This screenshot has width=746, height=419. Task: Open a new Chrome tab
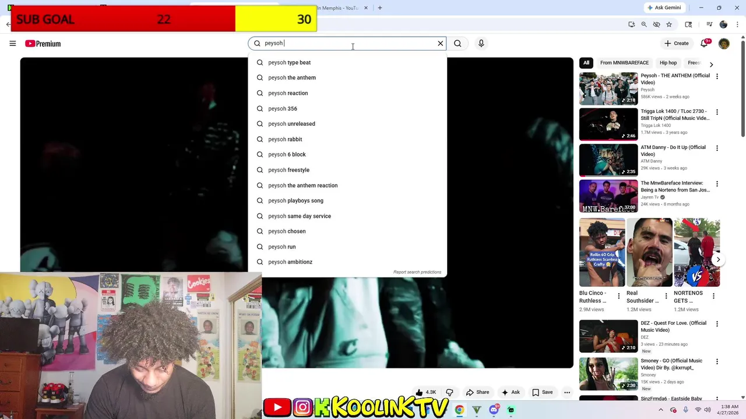pyautogui.click(x=379, y=8)
